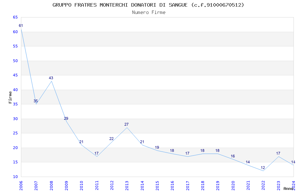Click the x-axis year 2016
Screen dimensions: 297x192
[x=172, y=186]
